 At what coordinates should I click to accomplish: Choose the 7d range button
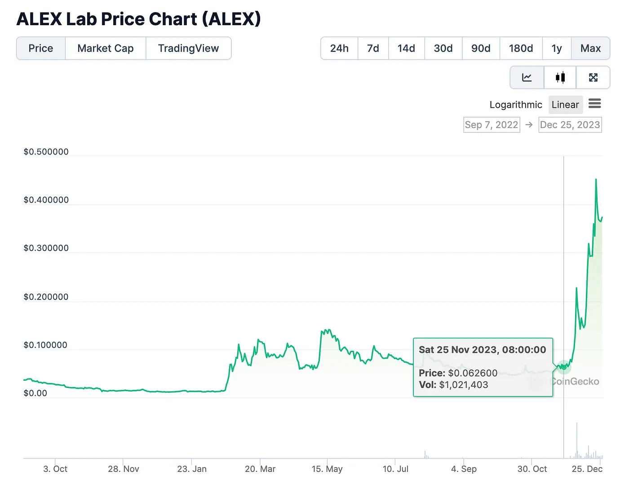click(x=373, y=48)
